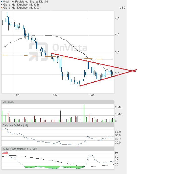Click the 37,5 RSI axis label
This screenshot has height=174, width=172.
(118, 139)
